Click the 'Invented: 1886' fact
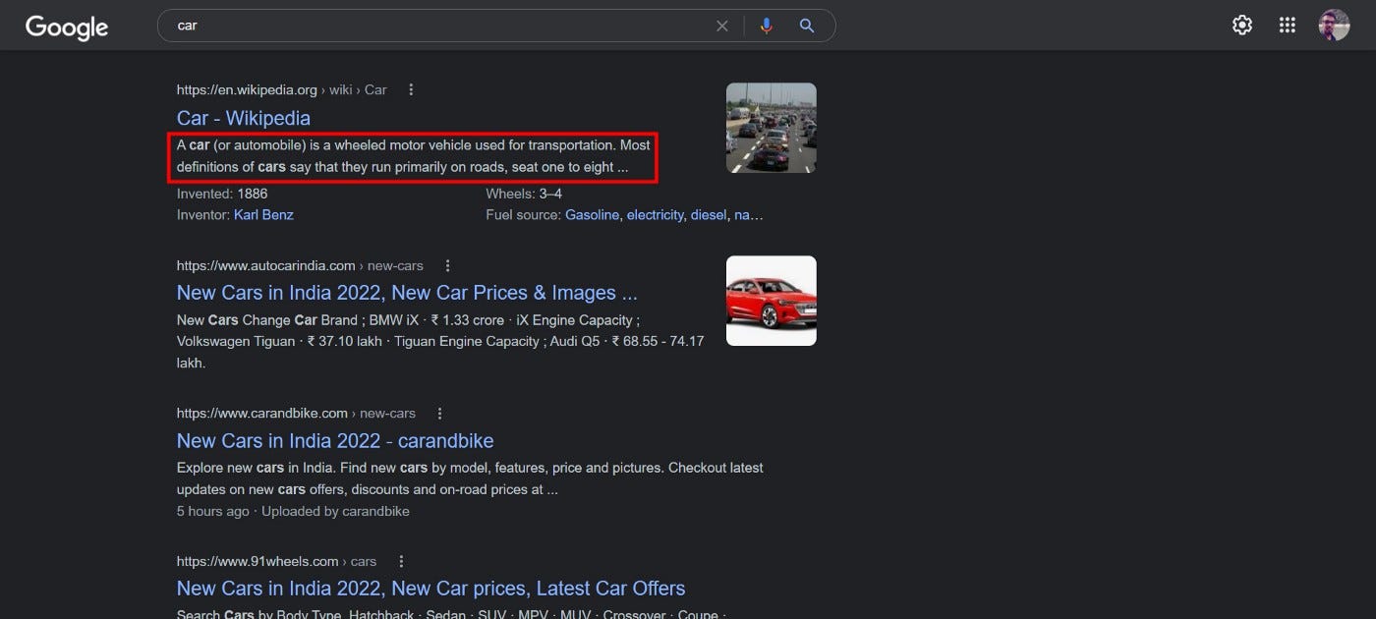 coord(223,194)
